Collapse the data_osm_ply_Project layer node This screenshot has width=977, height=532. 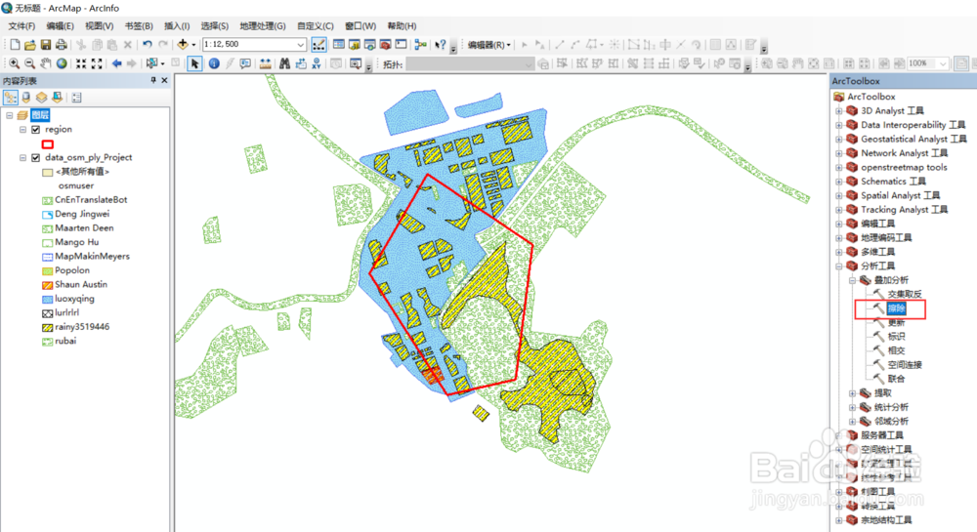click(x=23, y=158)
